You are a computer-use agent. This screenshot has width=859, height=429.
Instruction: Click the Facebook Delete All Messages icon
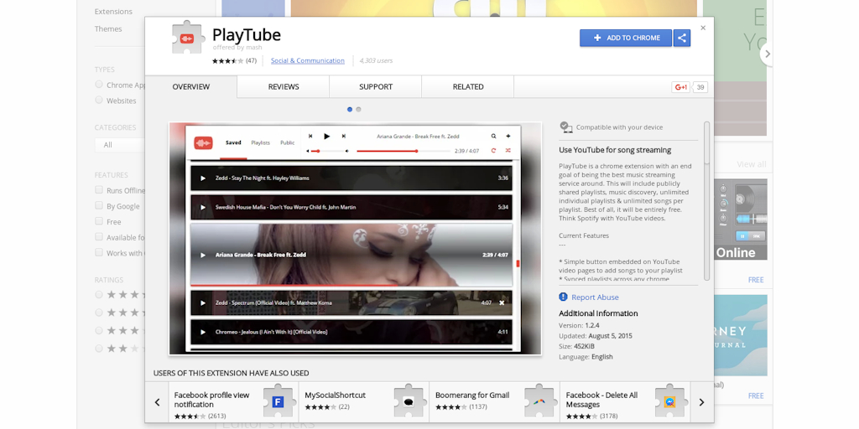669,402
